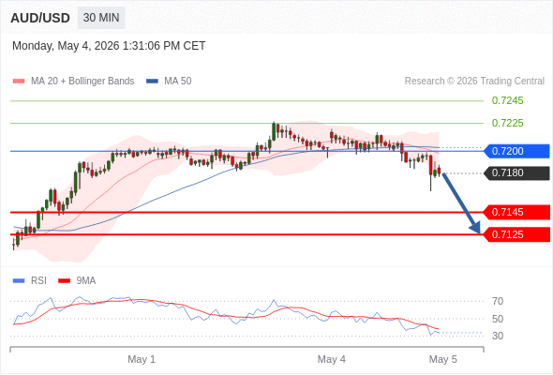
Task: Click the Research © 2026 Trading Central credit
Action: click(x=474, y=82)
